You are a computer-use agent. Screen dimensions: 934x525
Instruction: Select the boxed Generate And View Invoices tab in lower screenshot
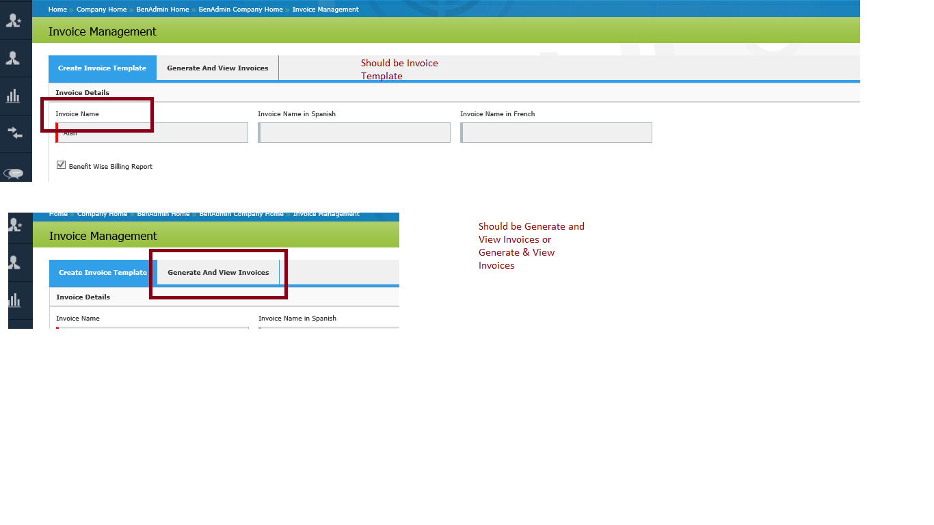click(218, 273)
